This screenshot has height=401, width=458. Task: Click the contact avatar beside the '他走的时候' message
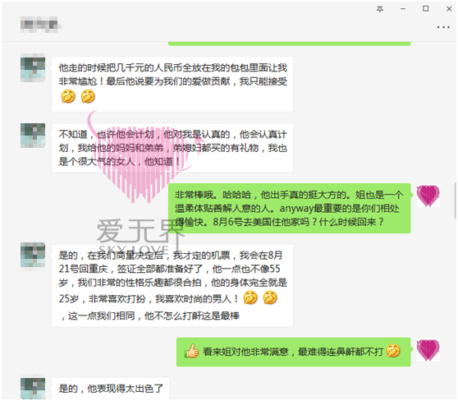[x=33, y=68]
